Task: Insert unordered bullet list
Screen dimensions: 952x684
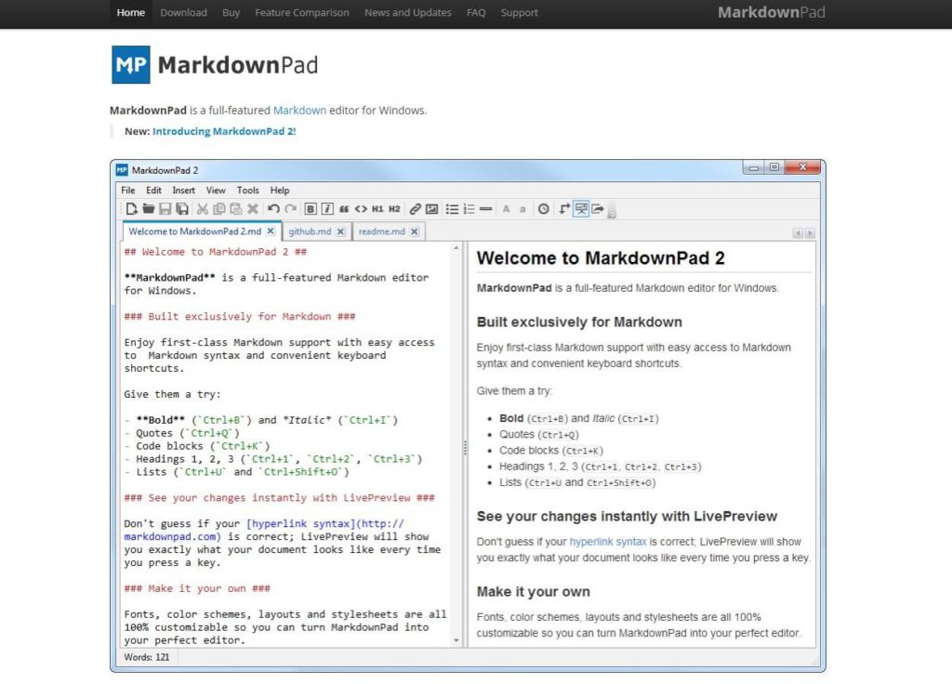Action: pos(452,209)
